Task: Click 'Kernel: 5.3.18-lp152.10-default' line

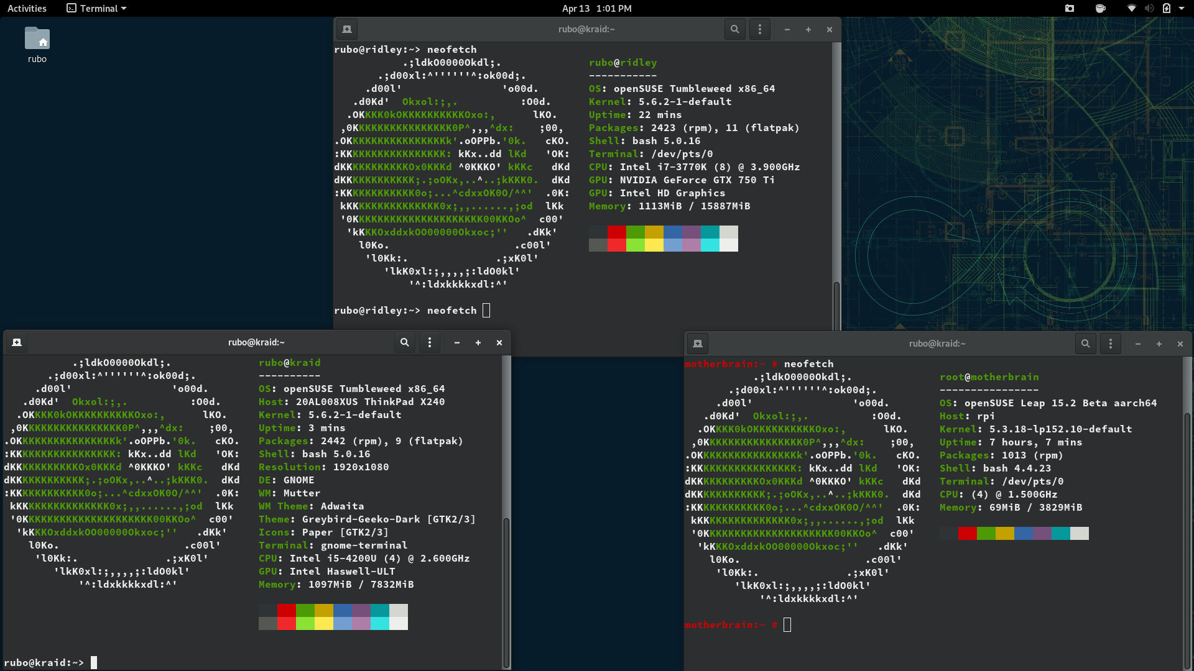Action: (x=1035, y=429)
